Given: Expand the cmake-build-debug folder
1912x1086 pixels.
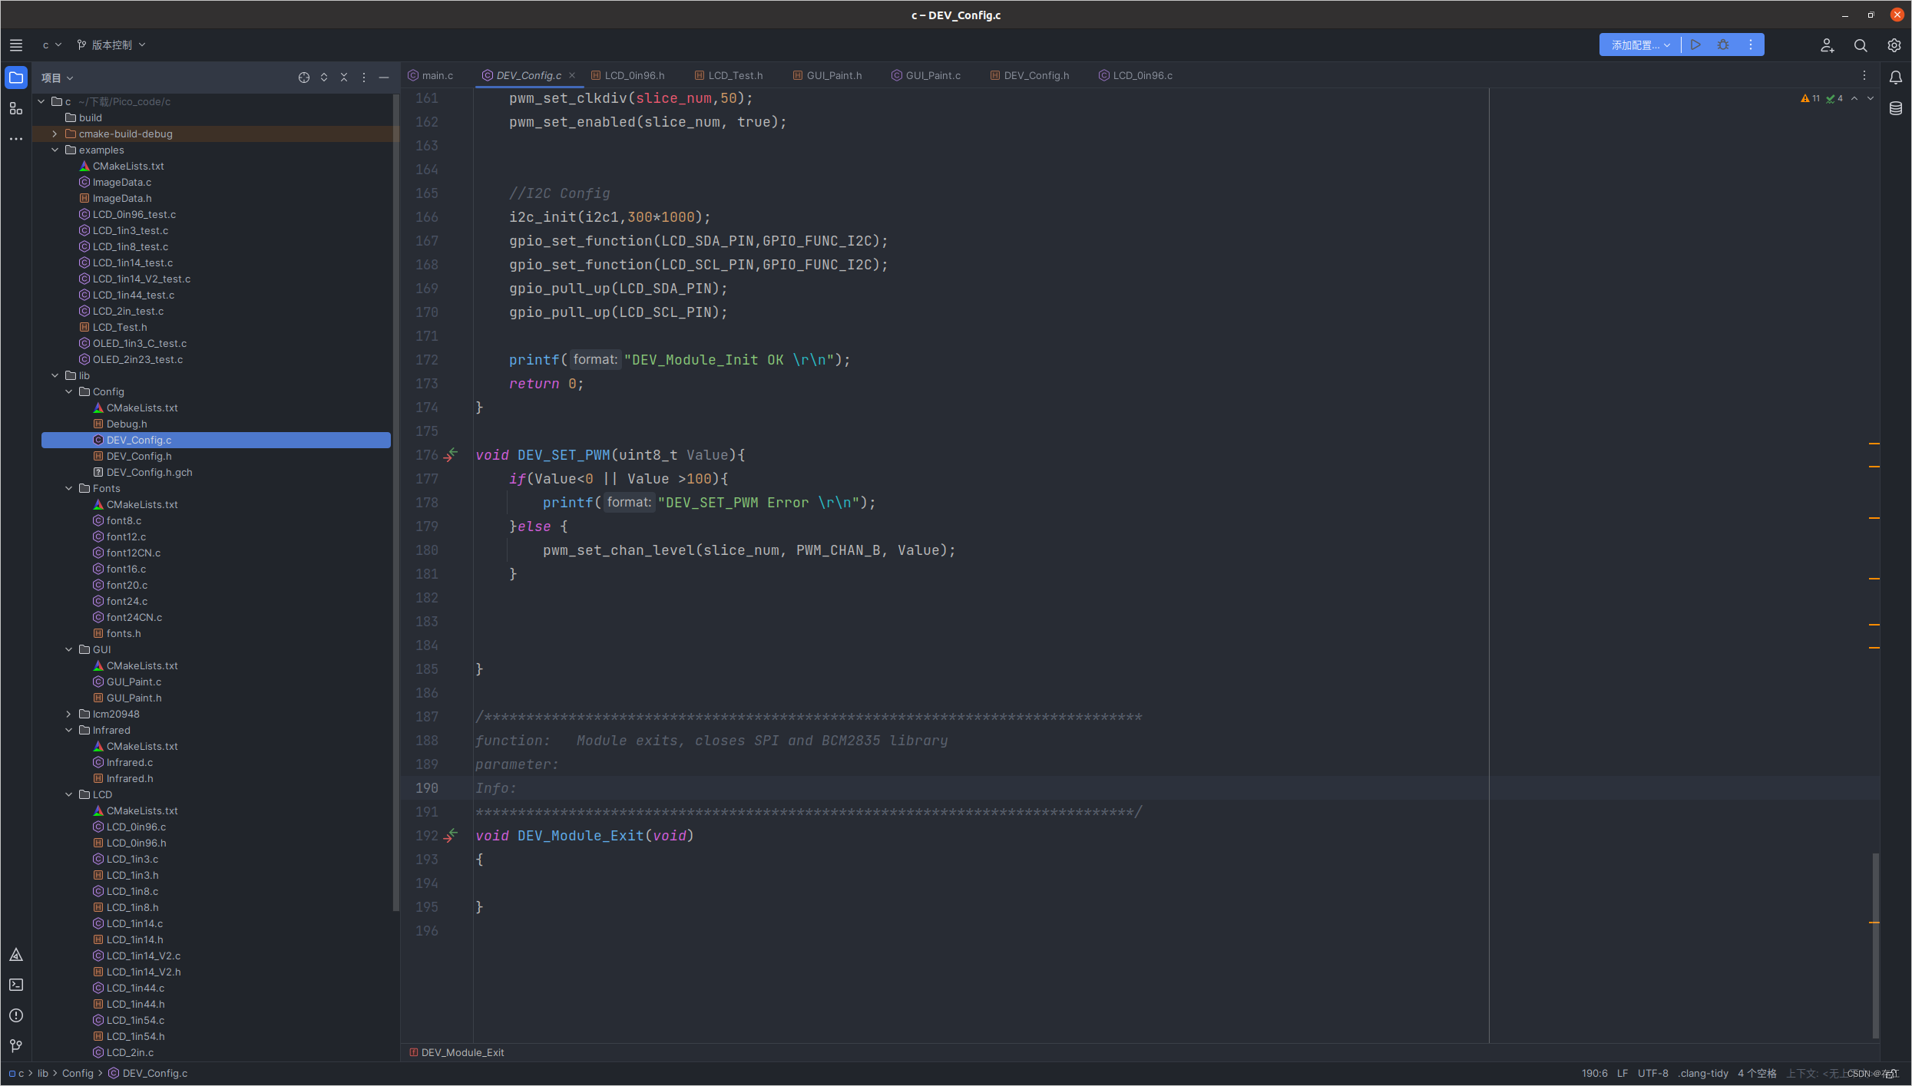Looking at the screenshot, I should (55, 134).
